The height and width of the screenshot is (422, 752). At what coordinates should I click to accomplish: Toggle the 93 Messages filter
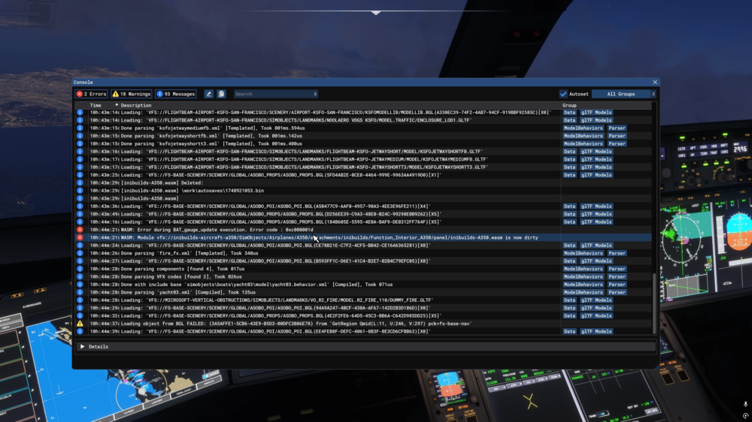click(x=175, y=94)
